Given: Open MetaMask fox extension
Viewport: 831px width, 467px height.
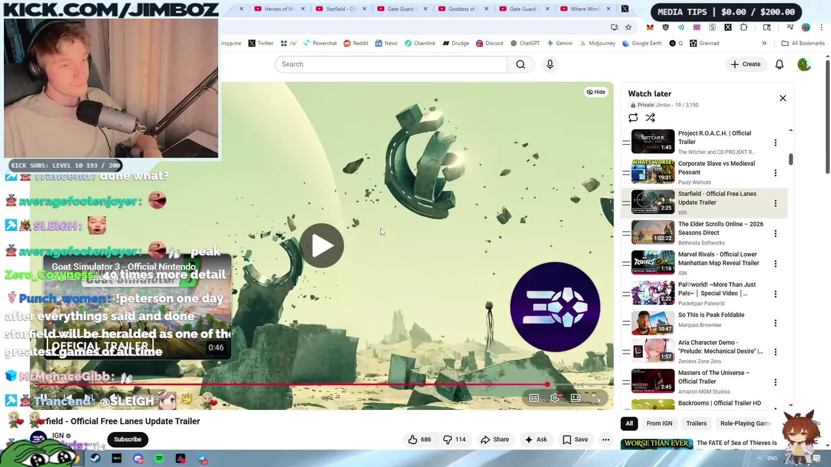Looking at the screenshot, I should point(650,27).
